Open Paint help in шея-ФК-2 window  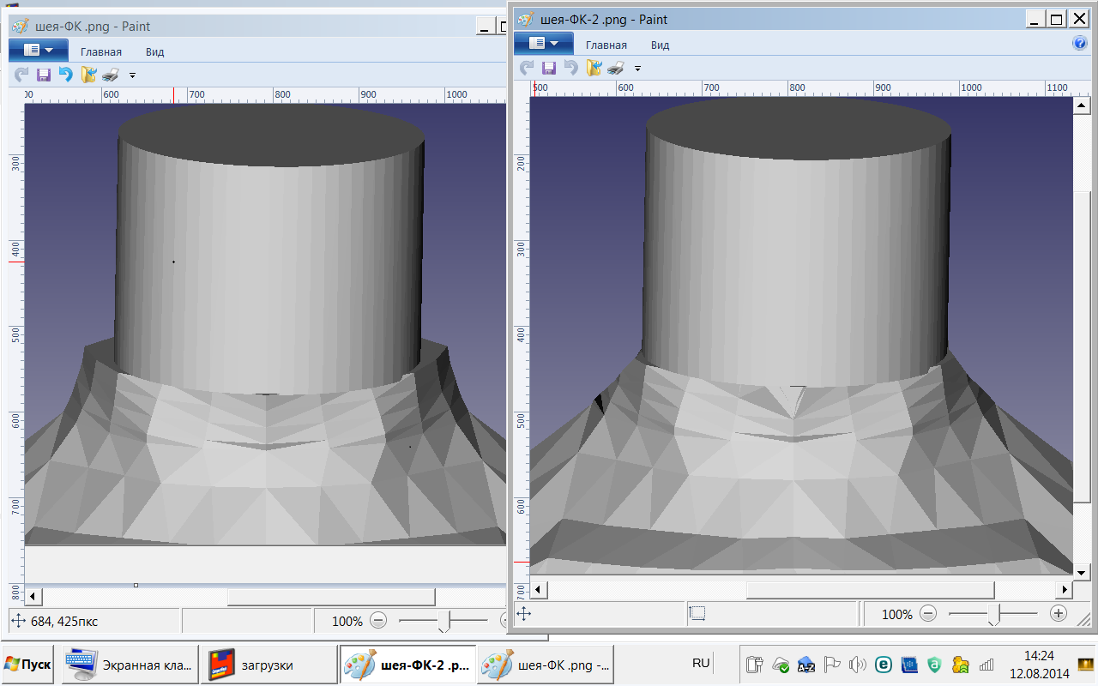(1080, 44)
